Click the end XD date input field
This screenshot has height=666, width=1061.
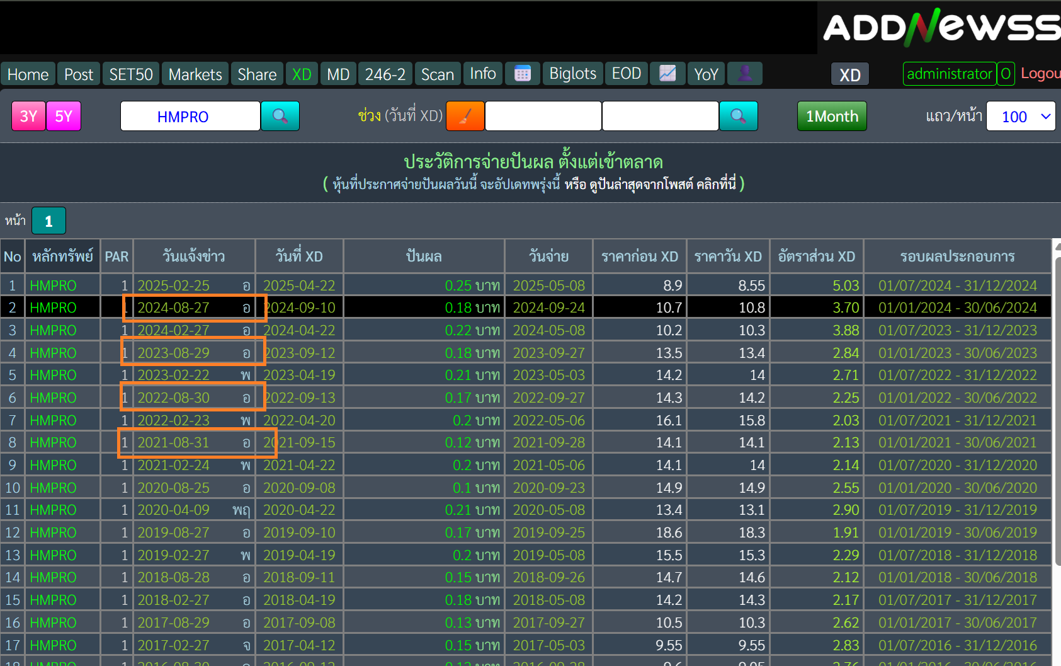[x=660, y=116]
